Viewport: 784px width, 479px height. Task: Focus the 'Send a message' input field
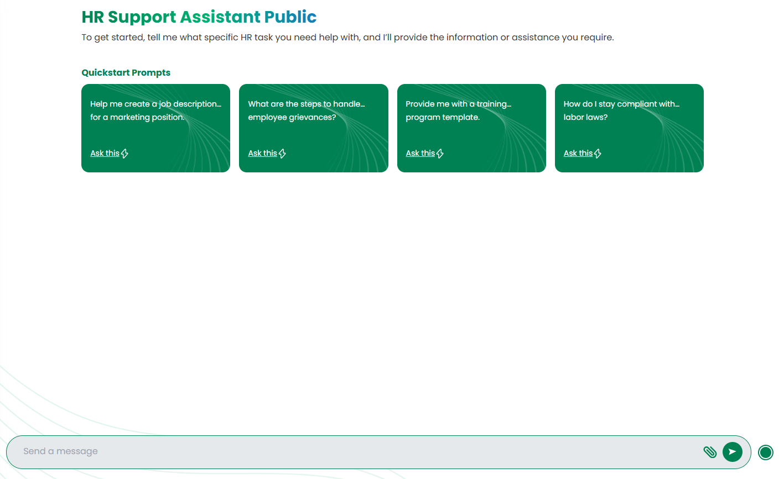point(354,451)
